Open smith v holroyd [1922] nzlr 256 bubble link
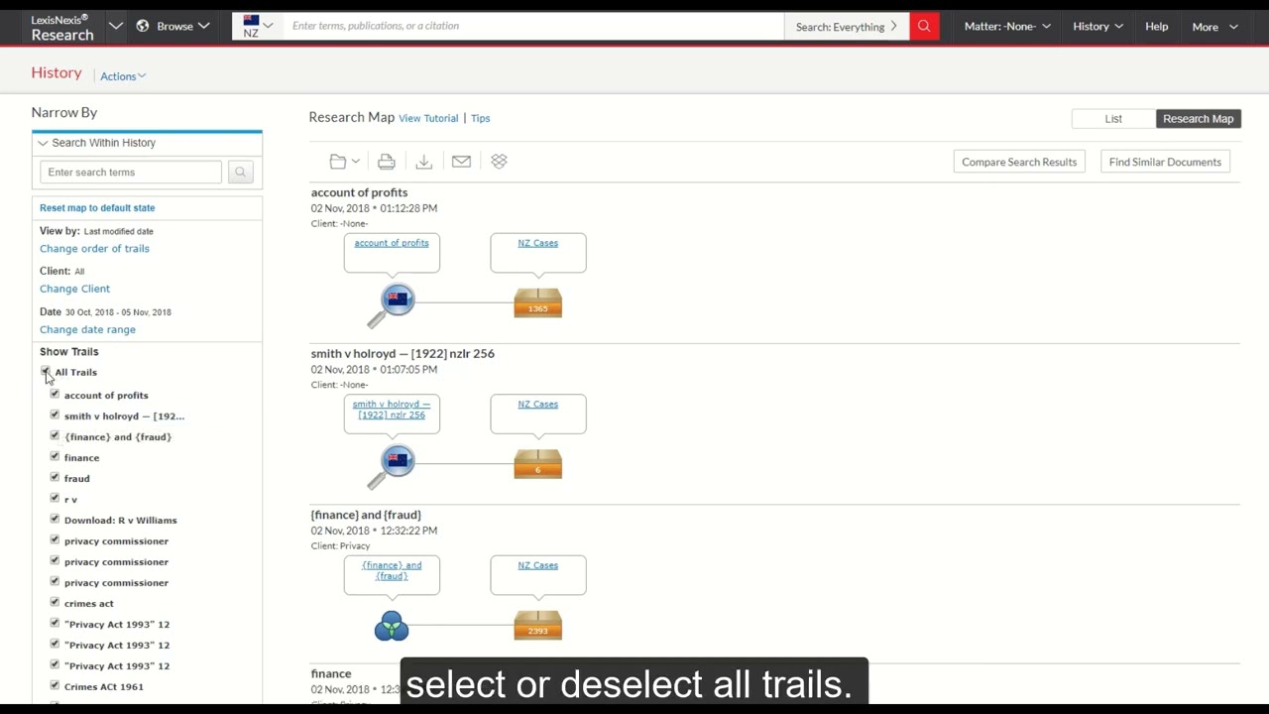 click(x=392, y=410)
